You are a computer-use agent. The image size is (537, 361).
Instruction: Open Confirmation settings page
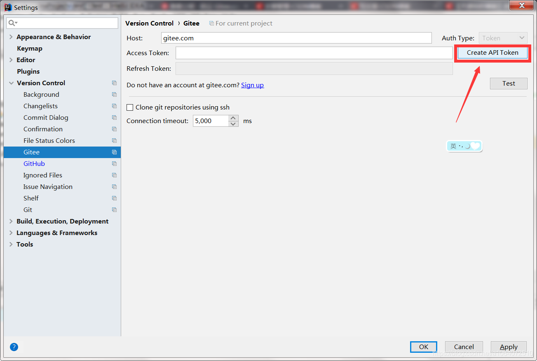43,129
